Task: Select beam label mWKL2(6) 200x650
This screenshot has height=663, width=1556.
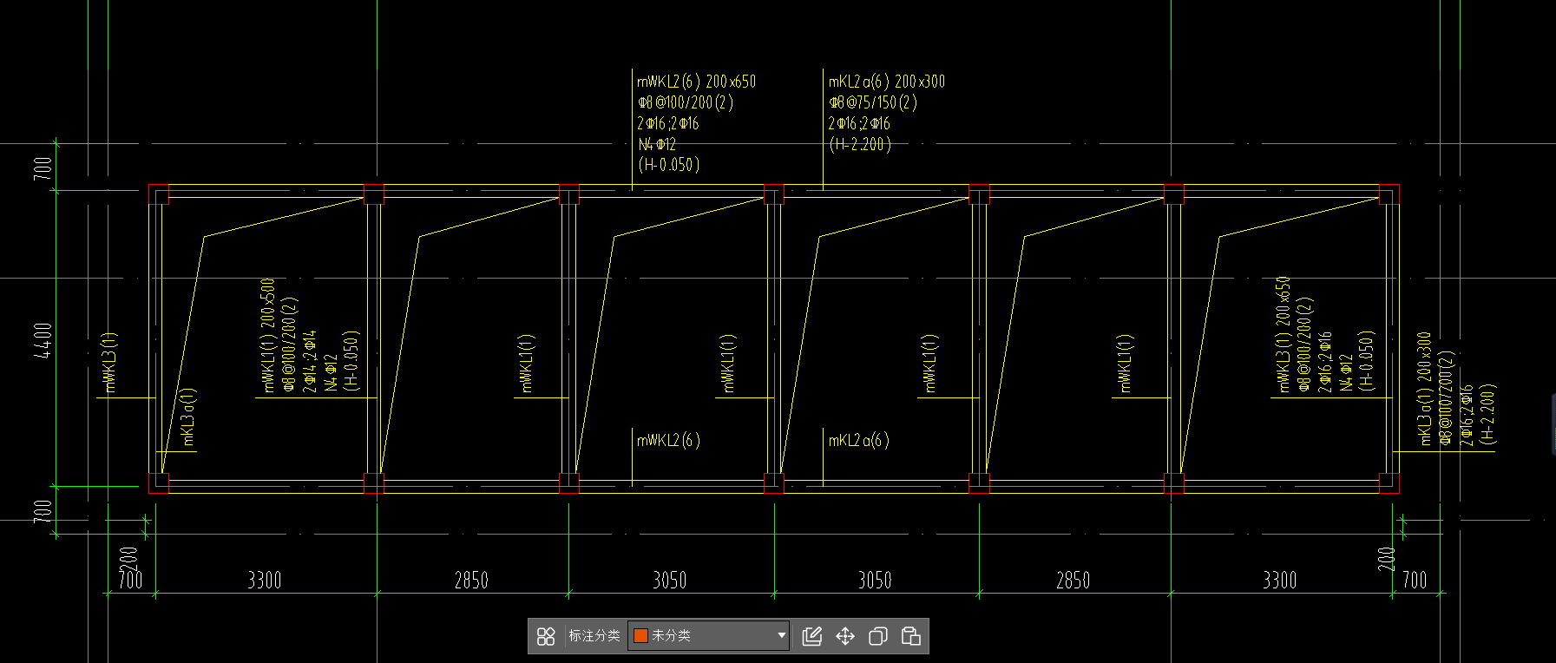Action: [696, 82]
